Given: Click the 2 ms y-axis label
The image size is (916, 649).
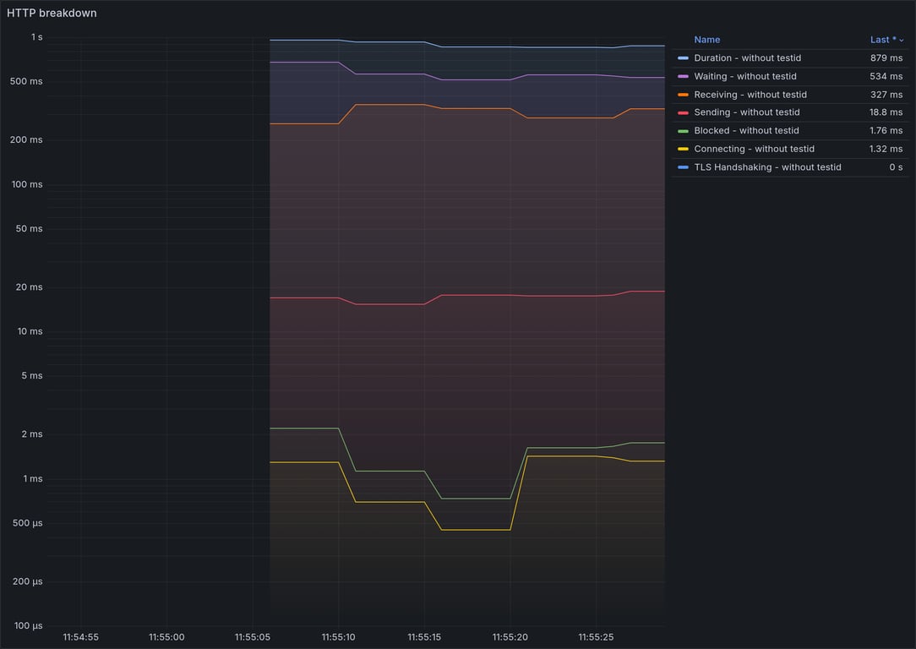Looking at the screenshot, I should pyautogui.click(x=32, y=434).
